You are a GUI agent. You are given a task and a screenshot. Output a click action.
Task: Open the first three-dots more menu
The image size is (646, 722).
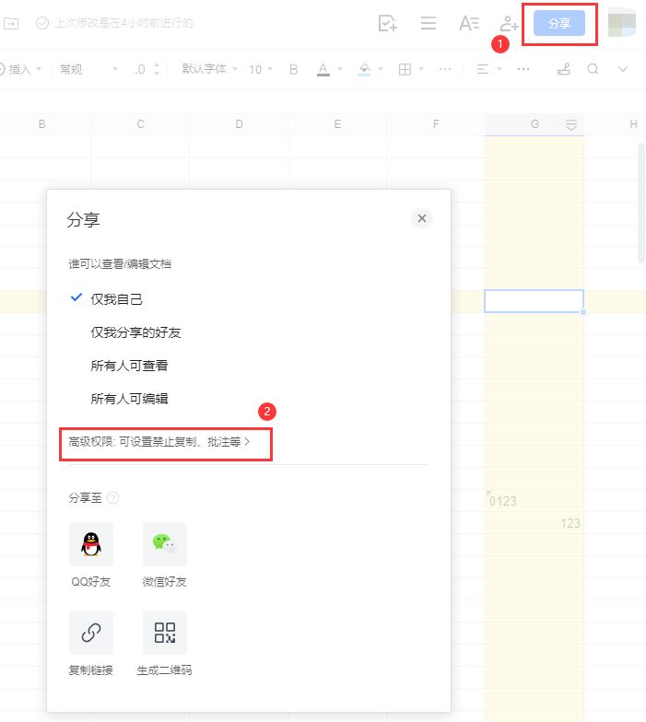pyautogui.click(x=444, y=69)
